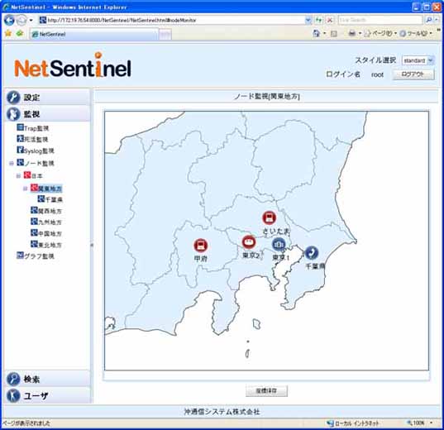The height and width of the screenshot is (430, 444).
Task: Click the Refresh page icon
Action: point(319,20)
